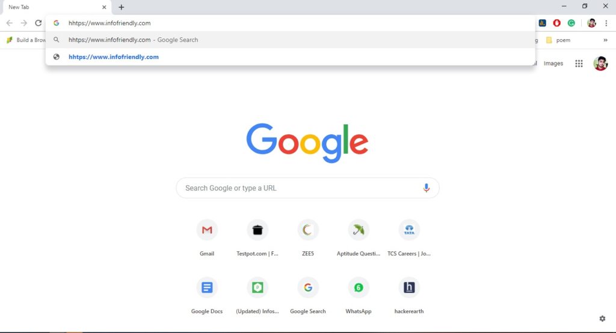
Task: Close the New Tab tab
Action: coord(104,7)
